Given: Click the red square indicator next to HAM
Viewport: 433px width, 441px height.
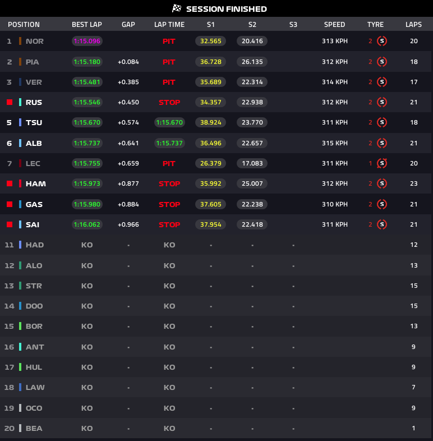Looking at the screenshot, I should [9, 183].
